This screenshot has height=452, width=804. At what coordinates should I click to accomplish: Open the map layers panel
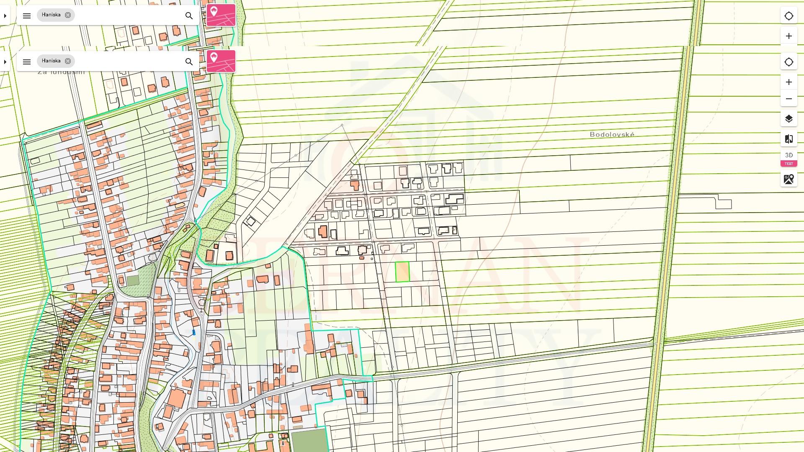tap(789, 119)
